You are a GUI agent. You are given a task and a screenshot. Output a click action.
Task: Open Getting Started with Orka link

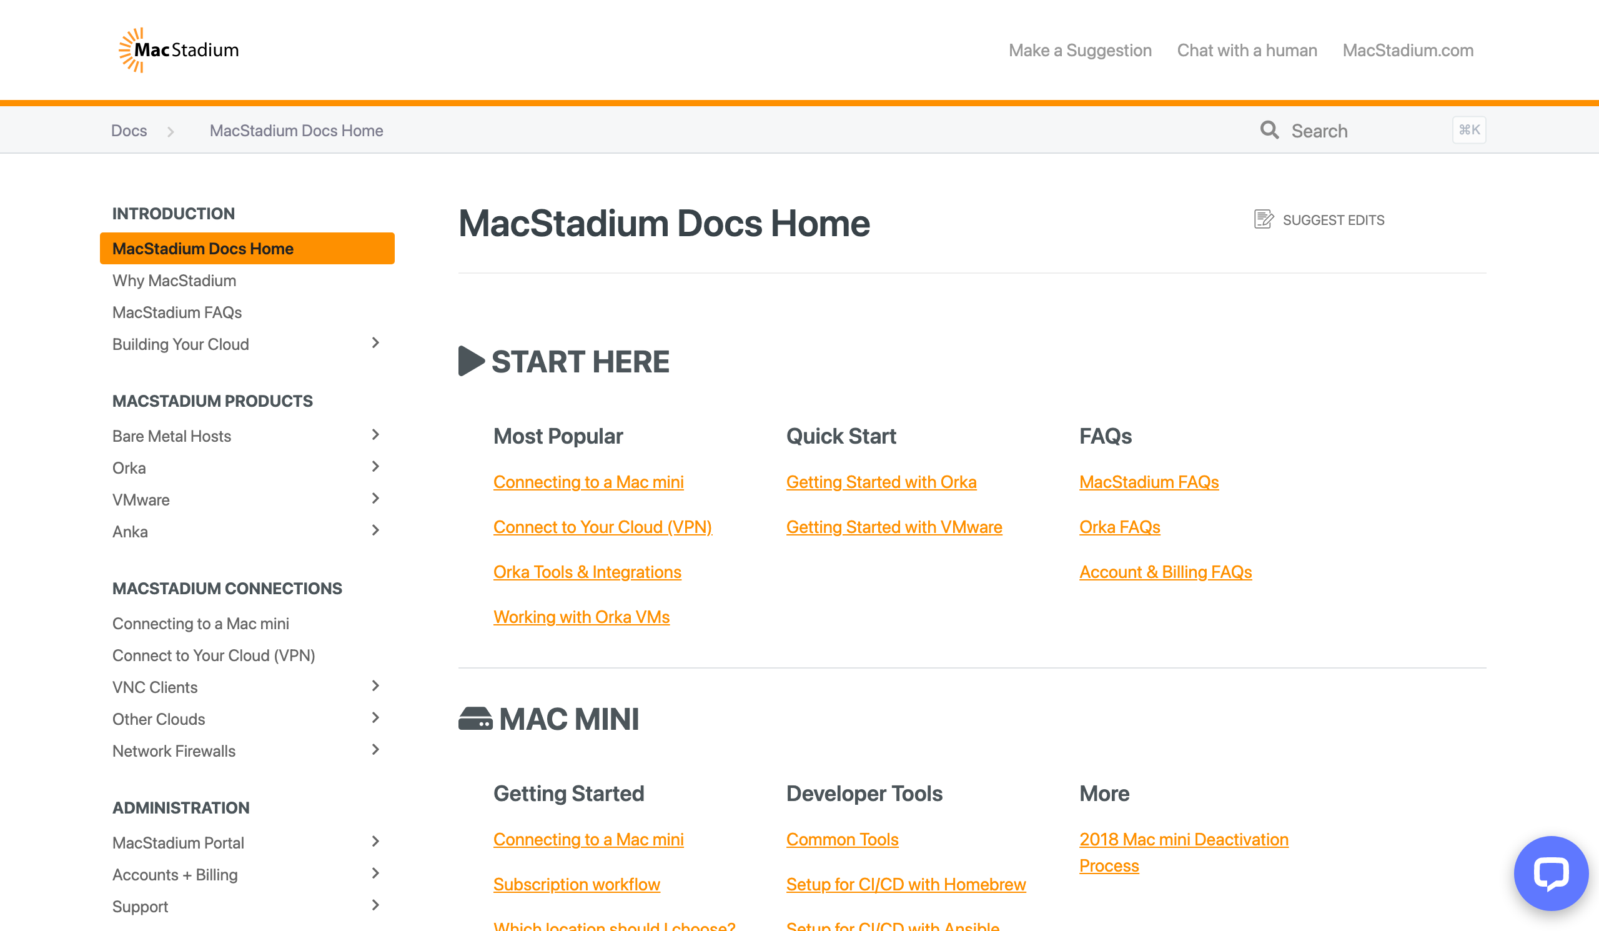coord(881,482)
